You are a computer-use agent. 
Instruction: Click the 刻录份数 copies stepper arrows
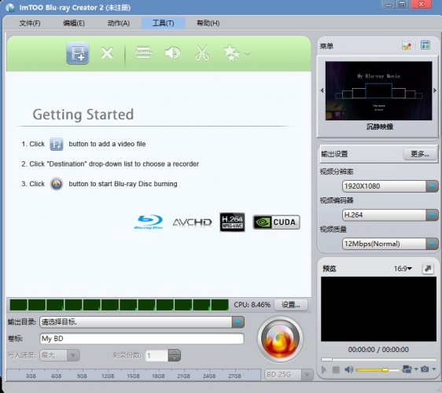pyautogui.click(x=175, y=355)
